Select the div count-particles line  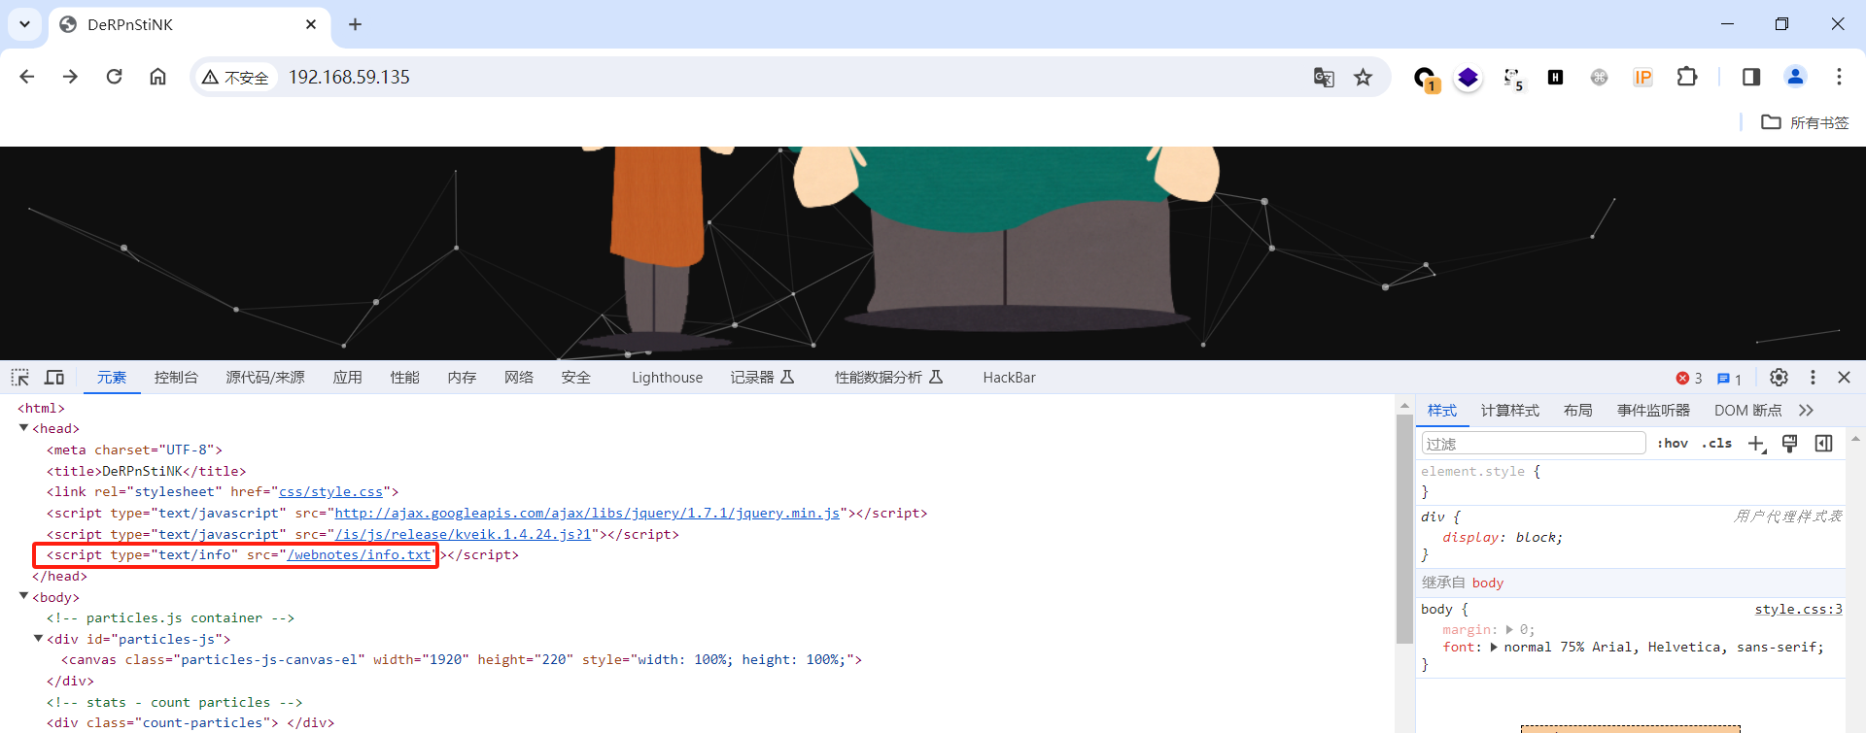tap(190, 723)
